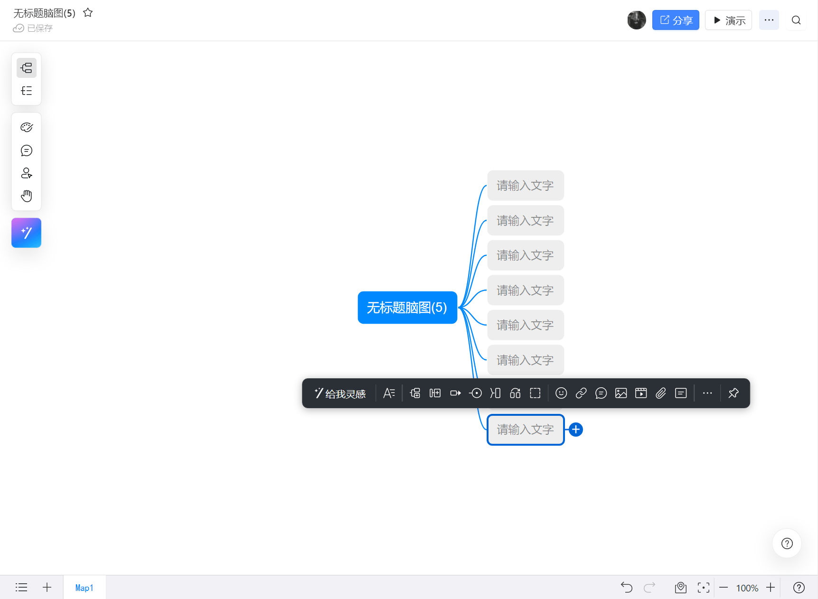Open text format options in floating toolbar
Viewport: 818px width, 599px height.
(389, 393)
